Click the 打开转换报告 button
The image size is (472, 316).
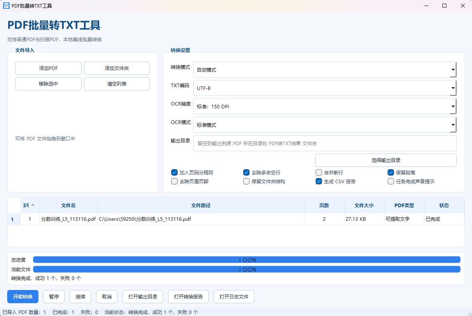pos(188,297)
